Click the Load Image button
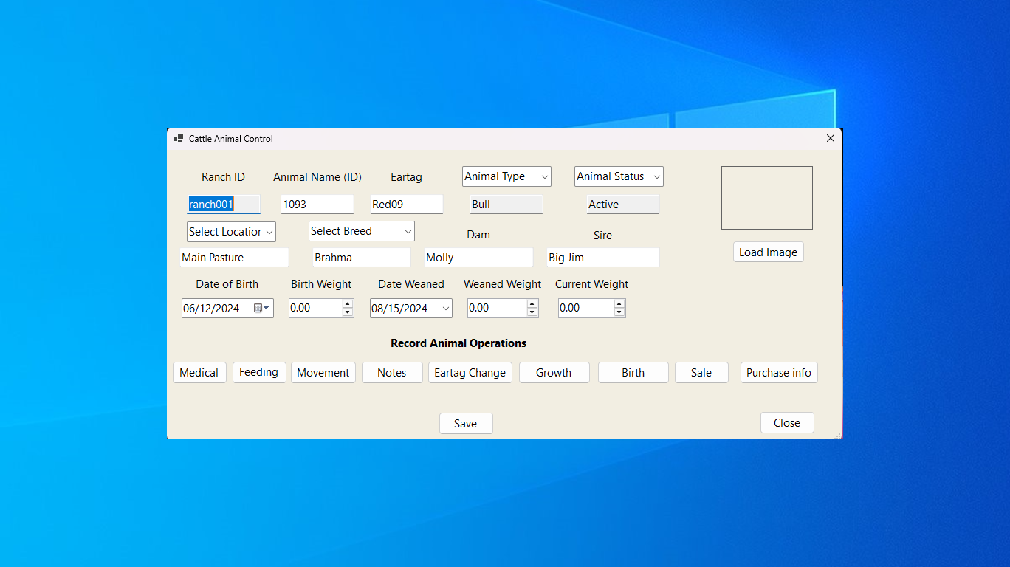The image size is (1010, 567). (769, 252)
